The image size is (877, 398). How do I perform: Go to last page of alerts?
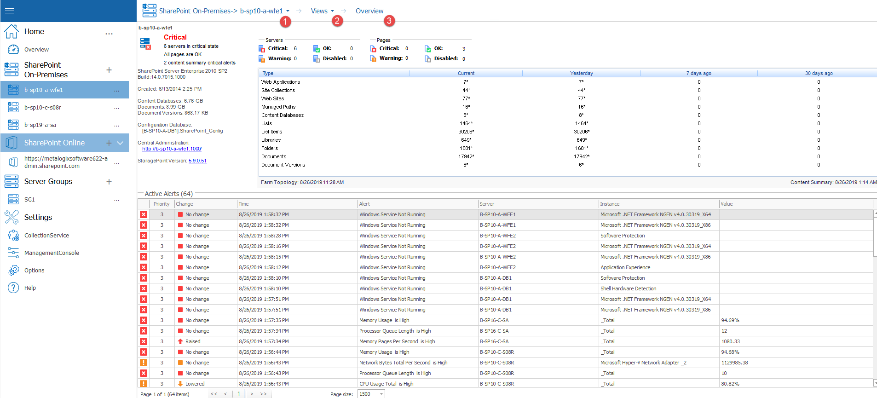(x=263, y=394)
